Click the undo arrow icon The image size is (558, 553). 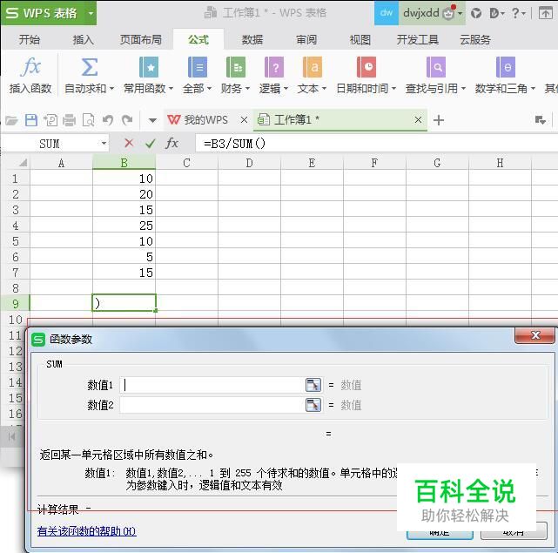click(x=108, y=120)
